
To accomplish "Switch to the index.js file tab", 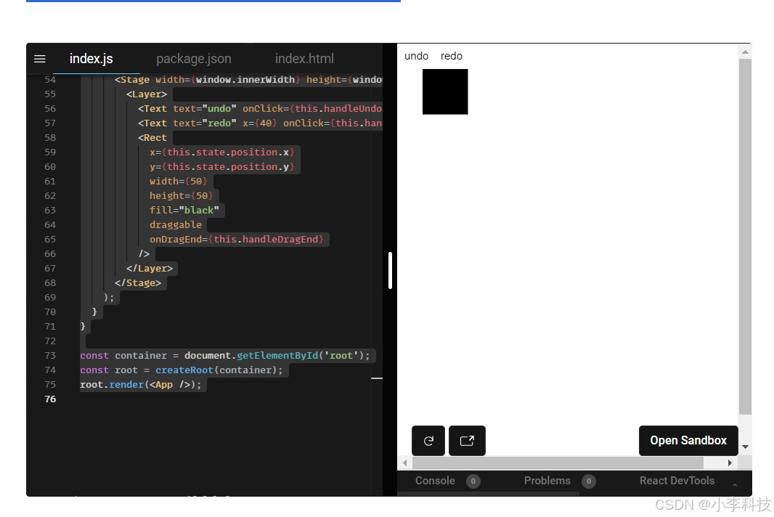I will coord(91,59).
